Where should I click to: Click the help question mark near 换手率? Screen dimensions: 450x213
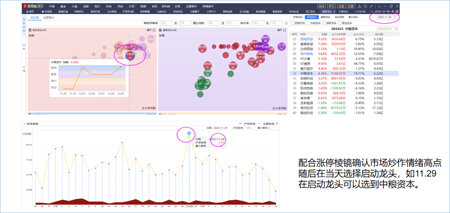[x=286, y=23]
